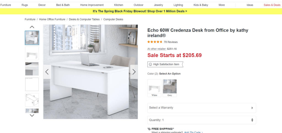Expand the Select a Warranty option
This screenshot has width=282, height=133.
coord(202,108)
